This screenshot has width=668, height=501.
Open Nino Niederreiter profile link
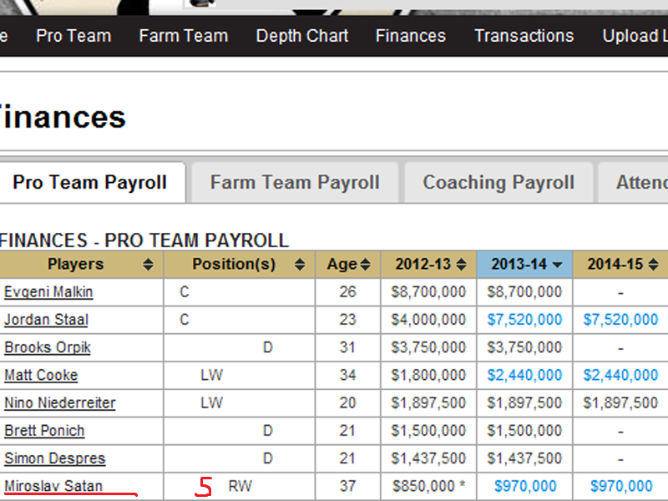click(60, 403)
